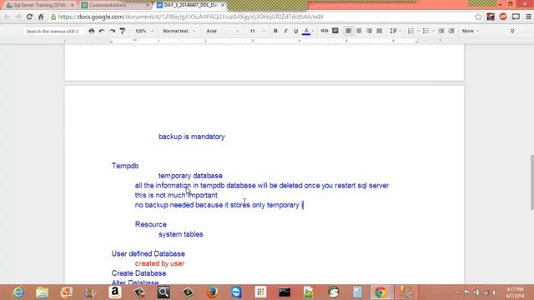Undo the last edit
This screenshot has height=300, width=534.
[x=102, y=31]
